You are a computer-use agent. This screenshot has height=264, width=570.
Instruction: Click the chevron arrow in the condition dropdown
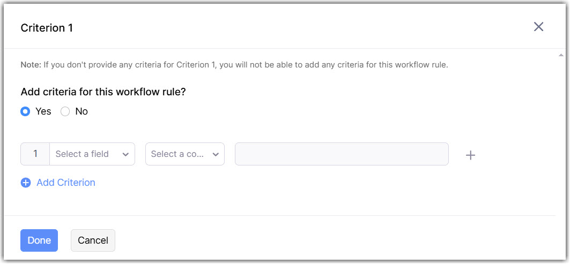tap(216, 154)
